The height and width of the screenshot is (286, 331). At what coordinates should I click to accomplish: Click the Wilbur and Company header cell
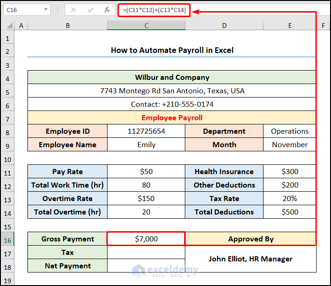tap(172, 78)
